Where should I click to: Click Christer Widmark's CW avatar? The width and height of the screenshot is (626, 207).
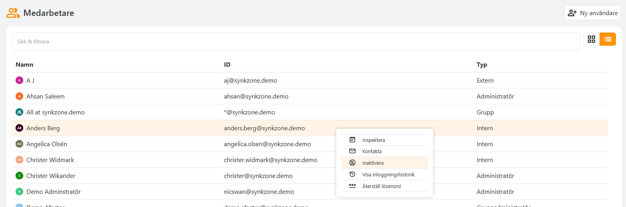[19, 160]
